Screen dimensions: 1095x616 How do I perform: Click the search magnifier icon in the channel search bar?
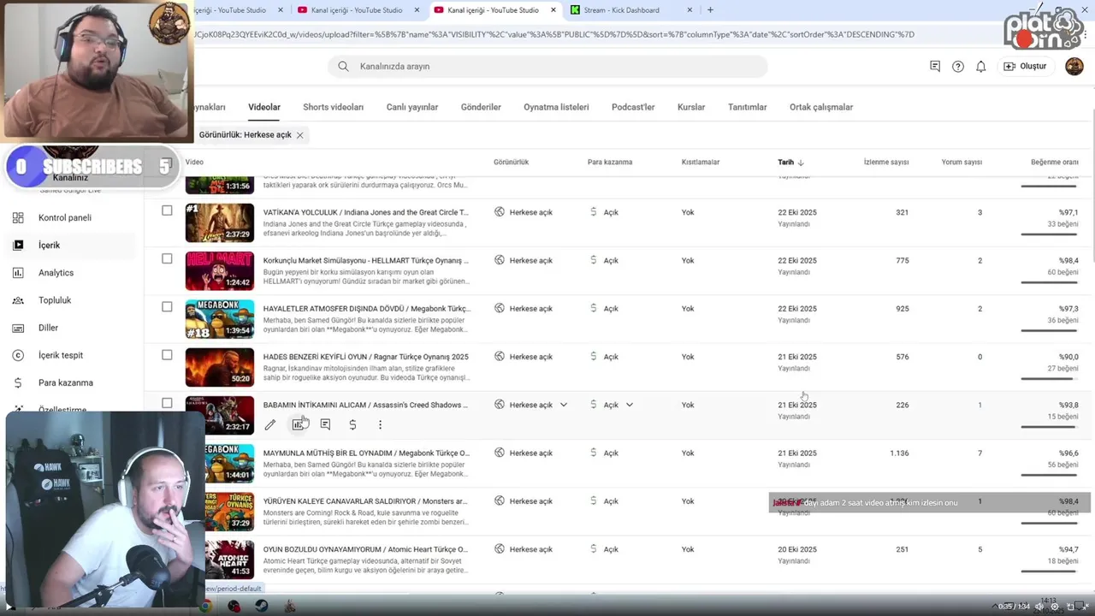click(x=343, y=66)
